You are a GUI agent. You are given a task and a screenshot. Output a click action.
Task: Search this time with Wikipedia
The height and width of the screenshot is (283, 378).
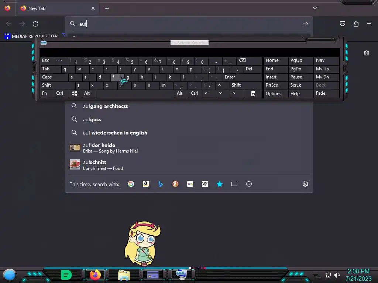(205, 184)
